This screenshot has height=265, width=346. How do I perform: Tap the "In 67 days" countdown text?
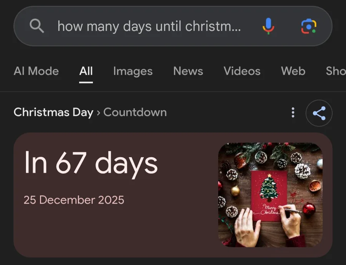pyautogui.click(x=91, y=162)
